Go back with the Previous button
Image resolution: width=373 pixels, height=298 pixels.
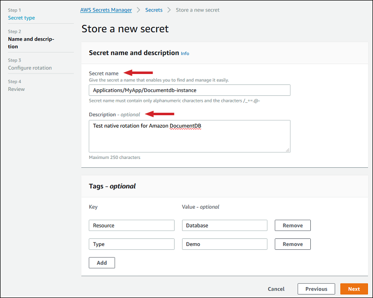tap(316, 289)
